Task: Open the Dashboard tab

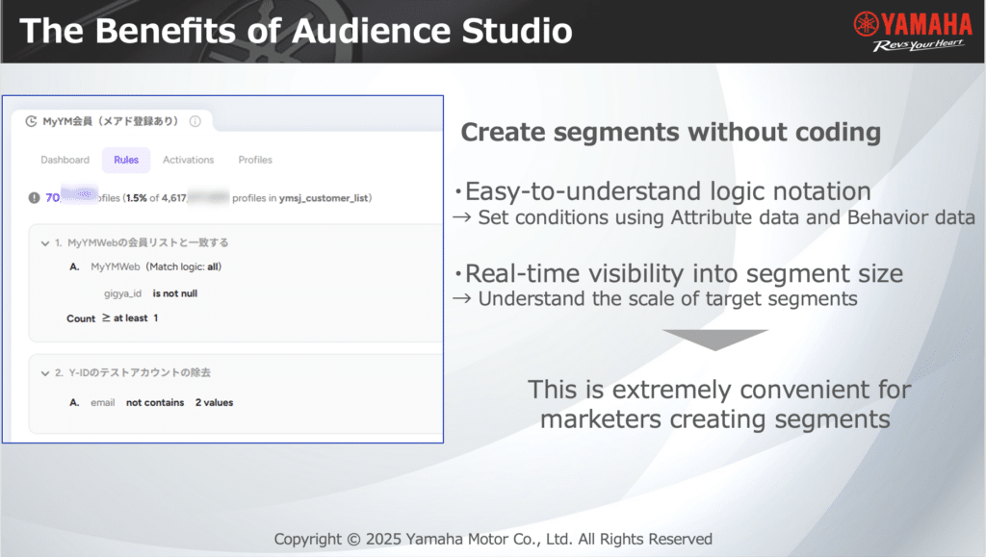Action: pos(65,160)
